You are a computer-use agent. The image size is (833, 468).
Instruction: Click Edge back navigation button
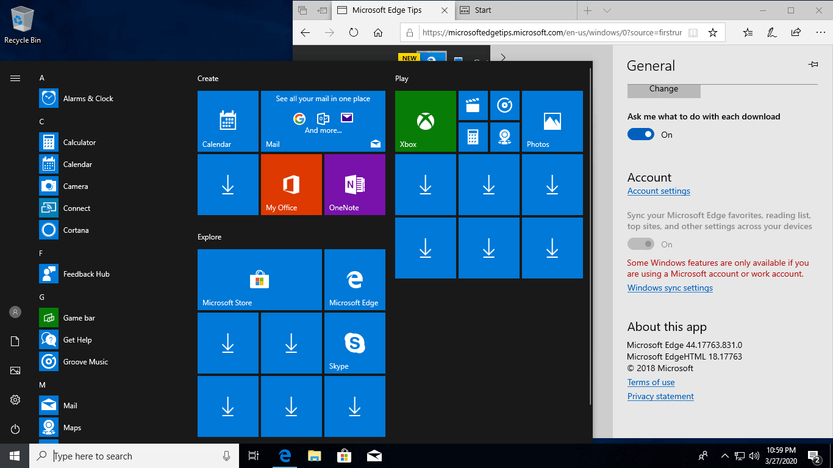click(x=306, y=33)
